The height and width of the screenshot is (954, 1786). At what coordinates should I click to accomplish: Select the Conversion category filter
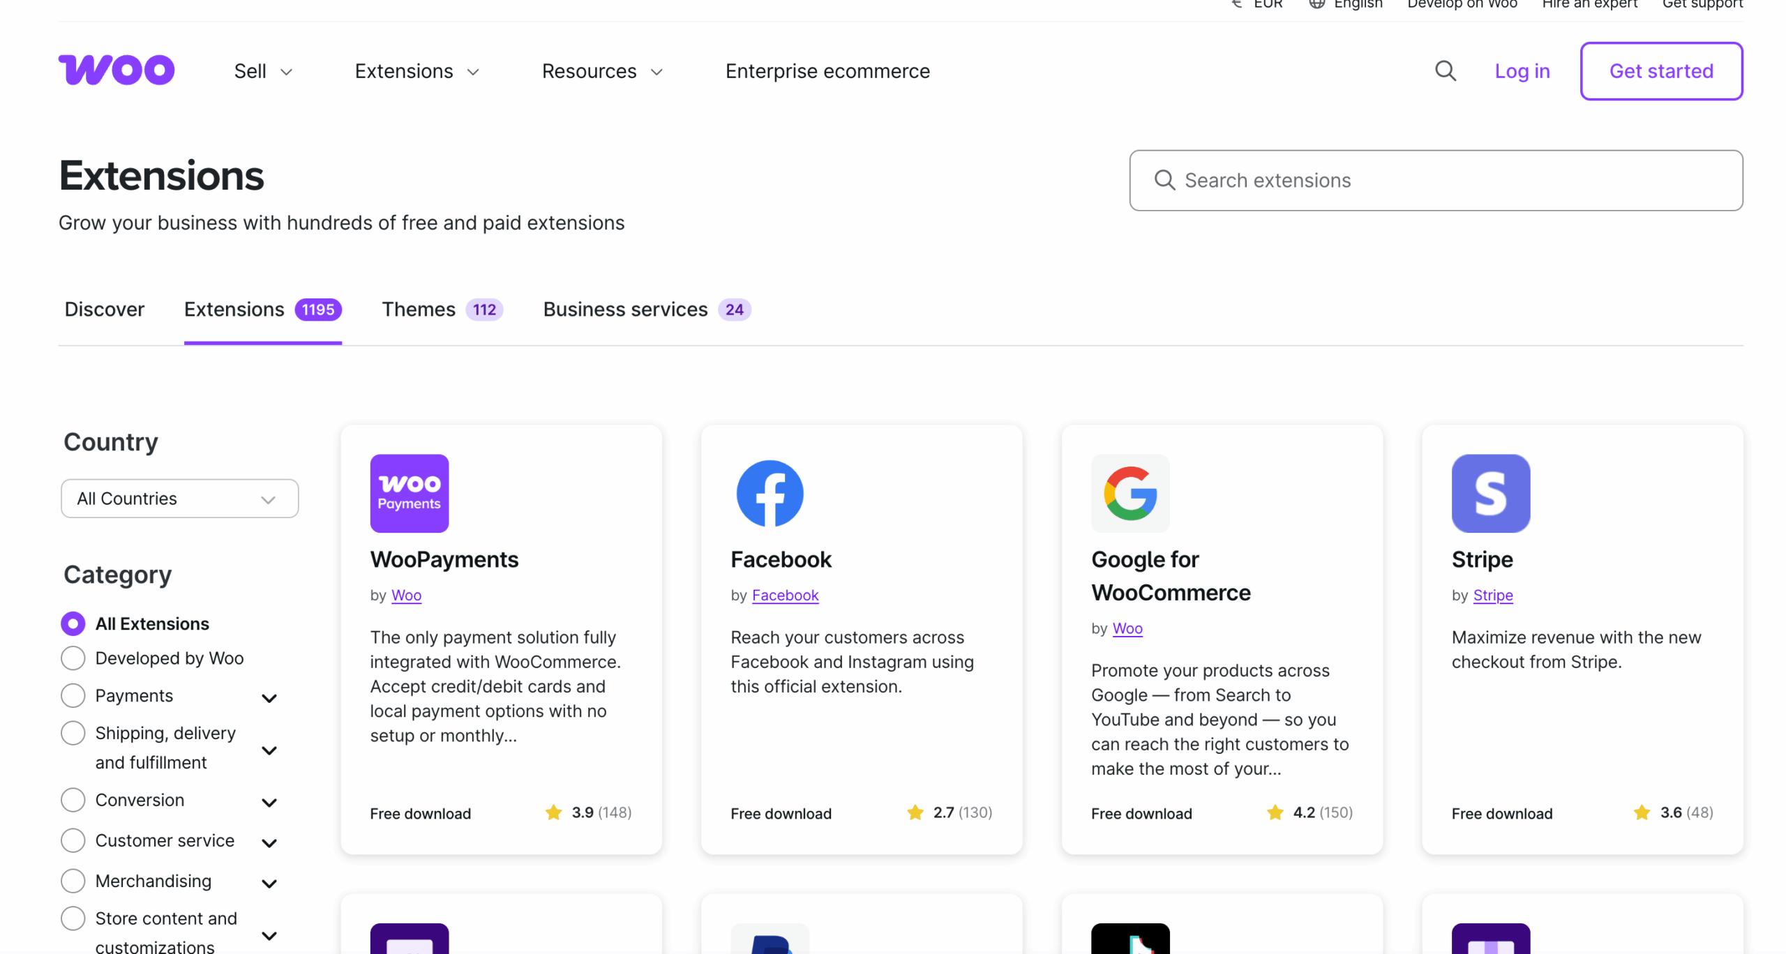(x=73, y=800)
